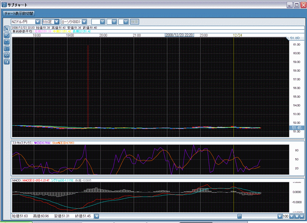This screenshot has height=223, width=307.
Task: Click the 2008/12/23 22:20 time marker
Action: coord(179,35)
